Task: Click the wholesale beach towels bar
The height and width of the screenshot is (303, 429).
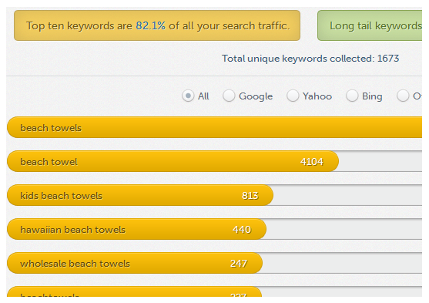Action: (x=135, y=263)
